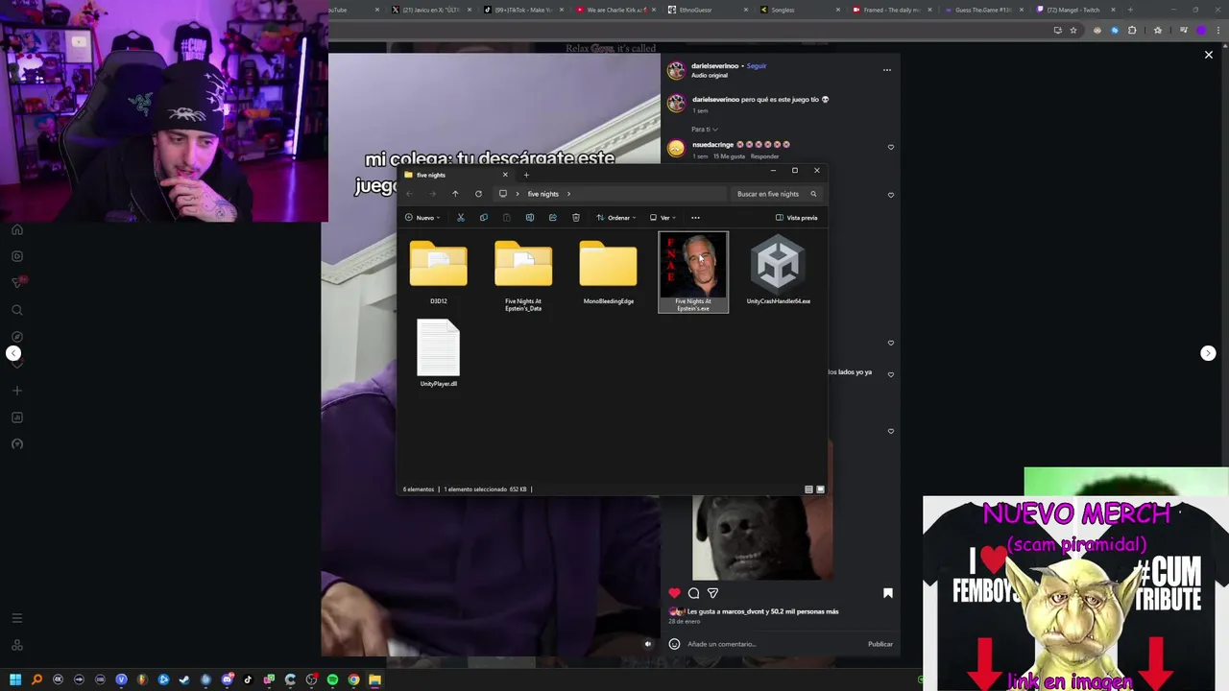Screen dimensions: 1229x691
Task: Switch Explorer to details list layout
Action: [x=808, y=489]
